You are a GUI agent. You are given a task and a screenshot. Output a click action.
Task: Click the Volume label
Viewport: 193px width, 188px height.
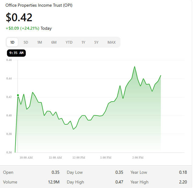point(10,182)
